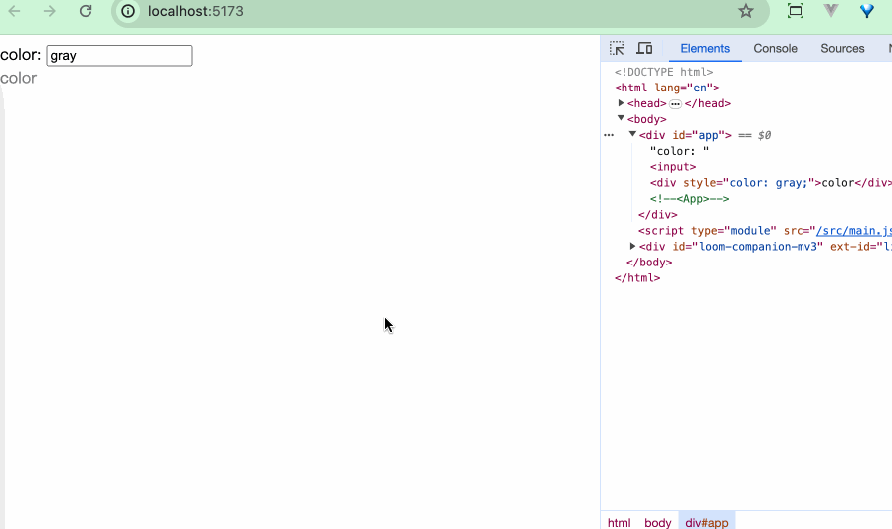View site information icon in address bar

[x=128, y=11]
